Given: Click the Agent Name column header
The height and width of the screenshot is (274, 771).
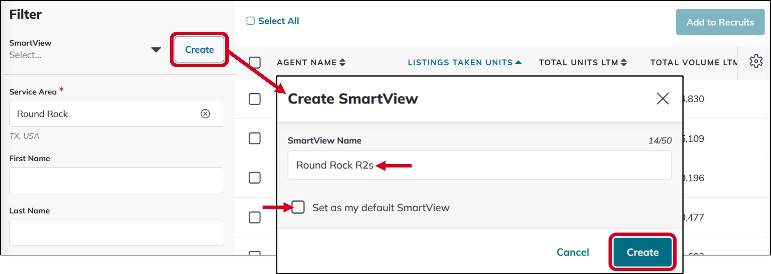Looking at the screenshot, I should pos(307,62).
